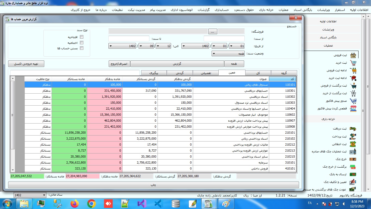
Task: Enable the افتتاحیه checkbox
Action: (81, 37)
